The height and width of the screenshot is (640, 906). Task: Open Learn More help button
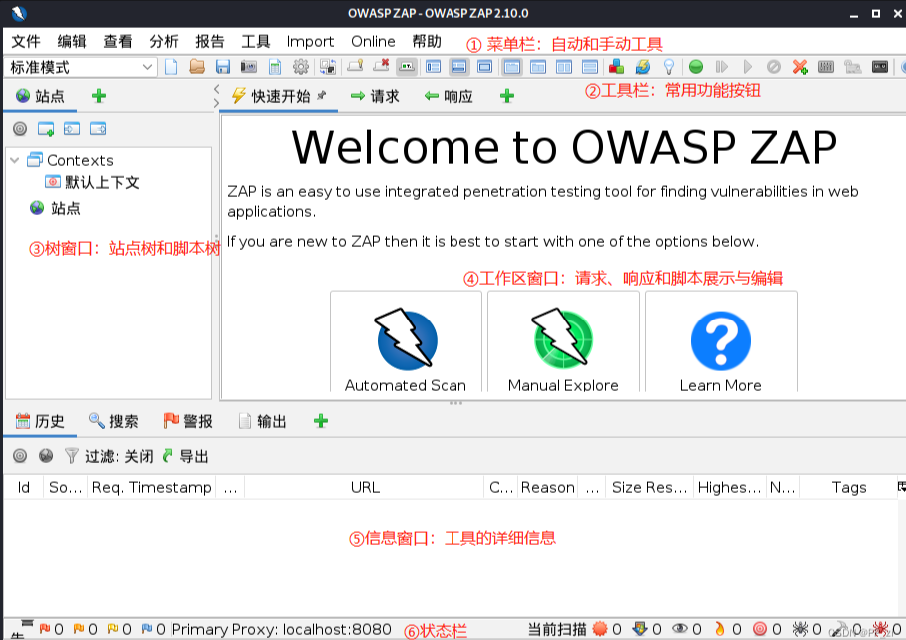(721, 342)
